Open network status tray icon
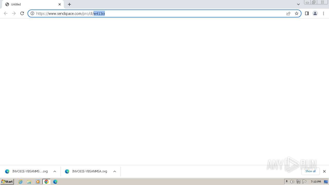The width and height of the screenshot is (329, 185). 298,182
